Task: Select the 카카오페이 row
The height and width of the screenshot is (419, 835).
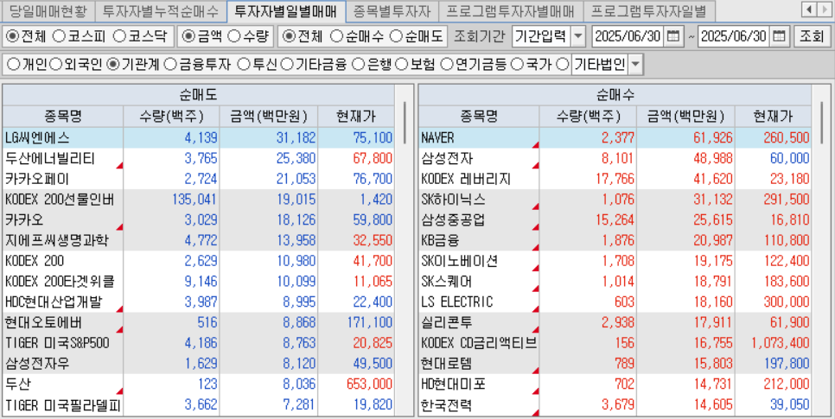Action: [x=199, y=179]
